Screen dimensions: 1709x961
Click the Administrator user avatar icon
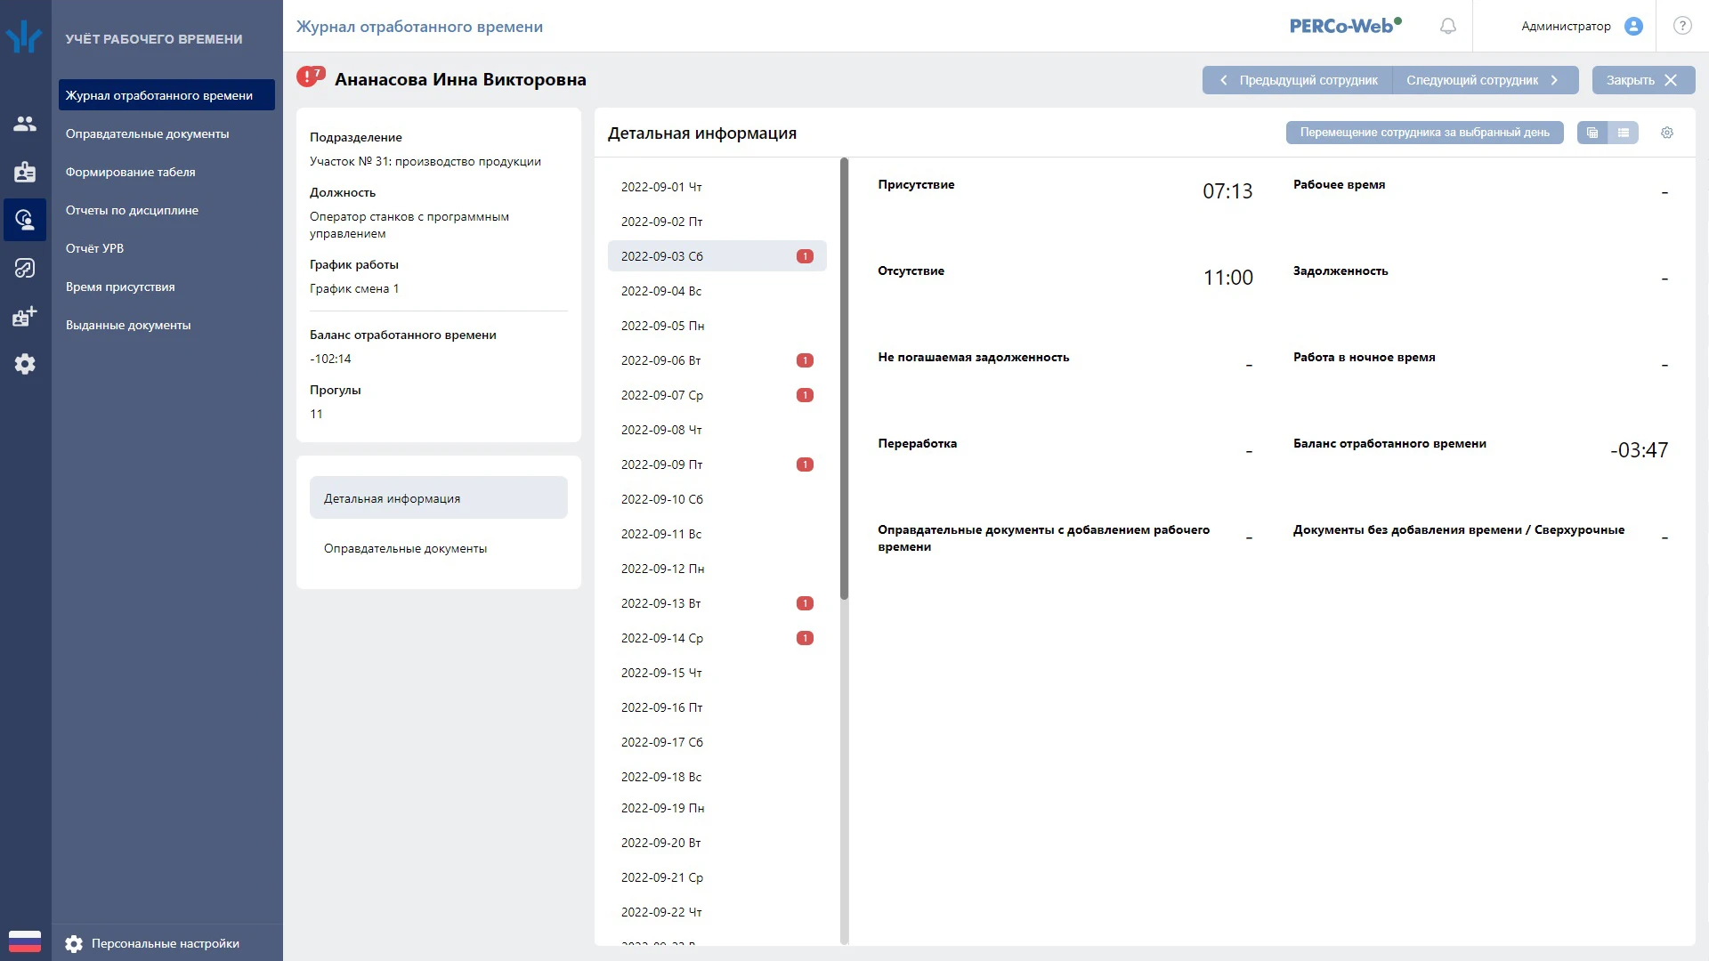click(1633, 26)
